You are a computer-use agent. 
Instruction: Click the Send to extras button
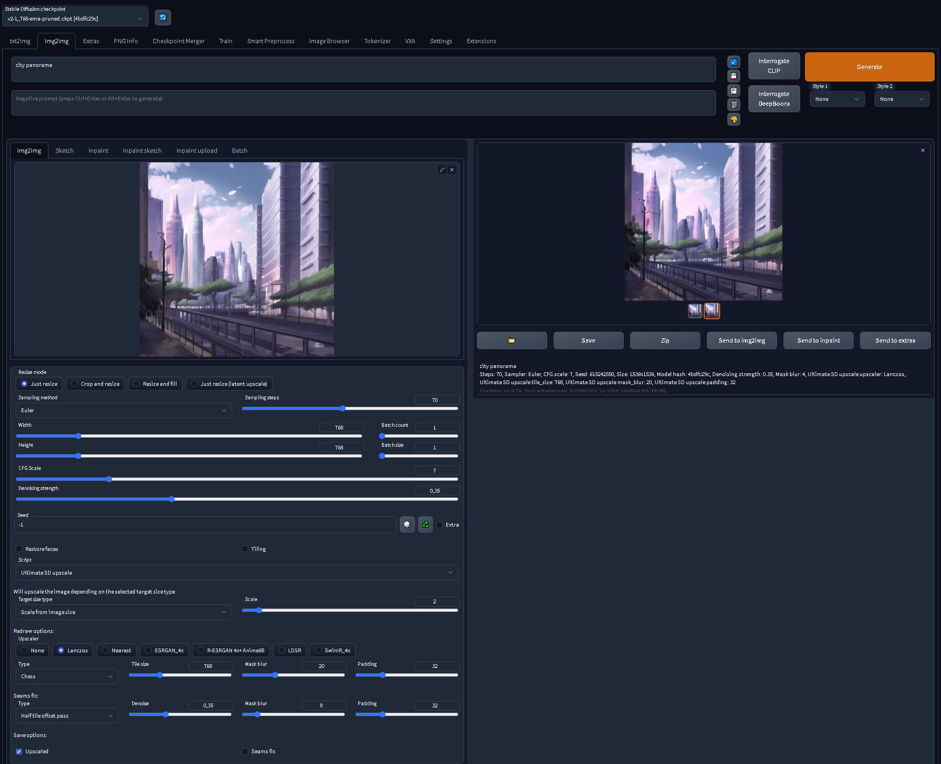click(x=895, y=340)
